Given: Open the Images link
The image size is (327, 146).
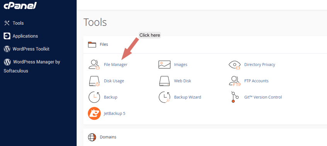Looking at the screenshot, I should tap(181, 65).
